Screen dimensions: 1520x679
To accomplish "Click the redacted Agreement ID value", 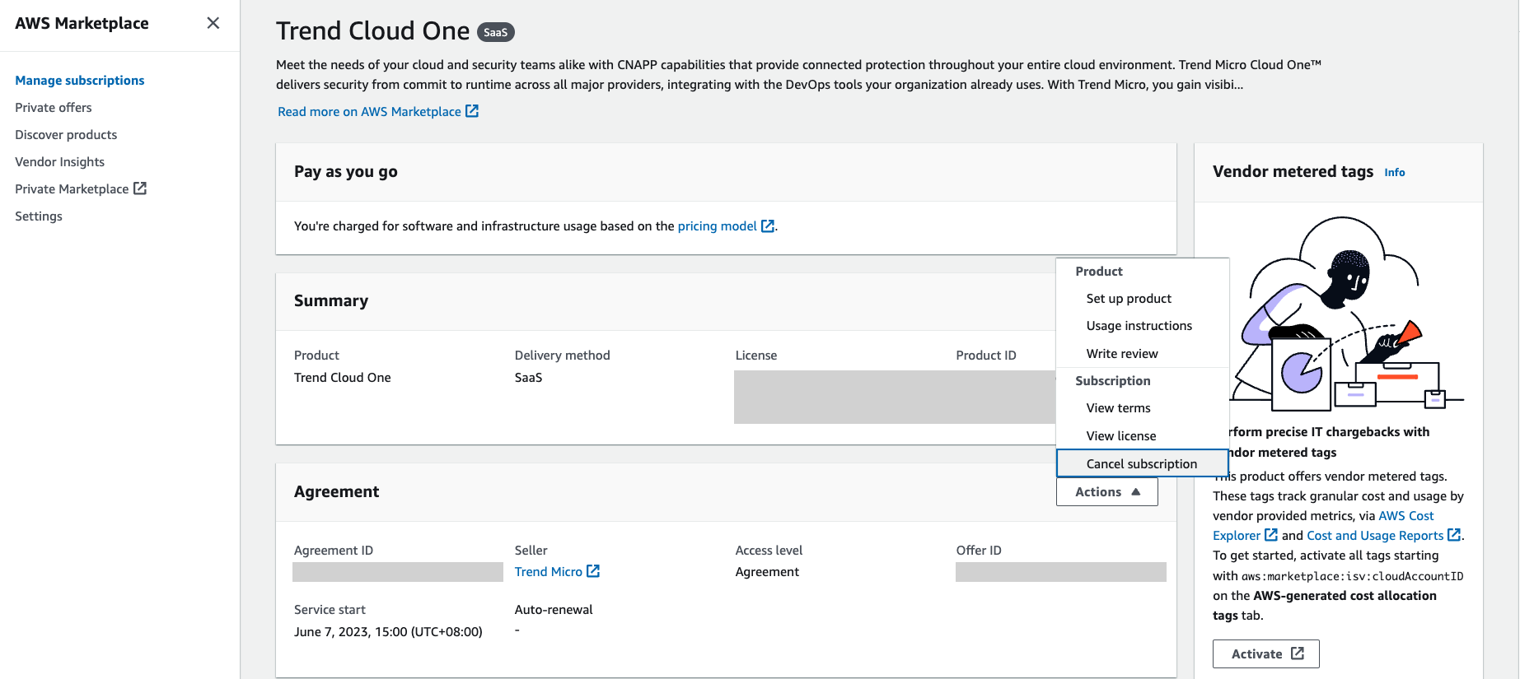I will coord(398,572).
